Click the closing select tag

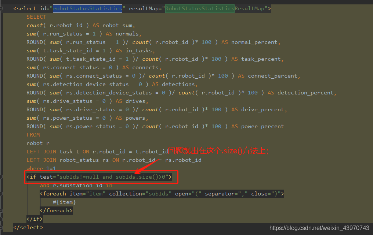tap(28, 227)
